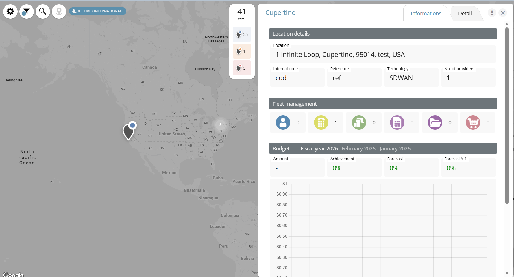Close the Cupertino details panel
The width and height of the screenshot is (514, 277).
pos(503,13)
